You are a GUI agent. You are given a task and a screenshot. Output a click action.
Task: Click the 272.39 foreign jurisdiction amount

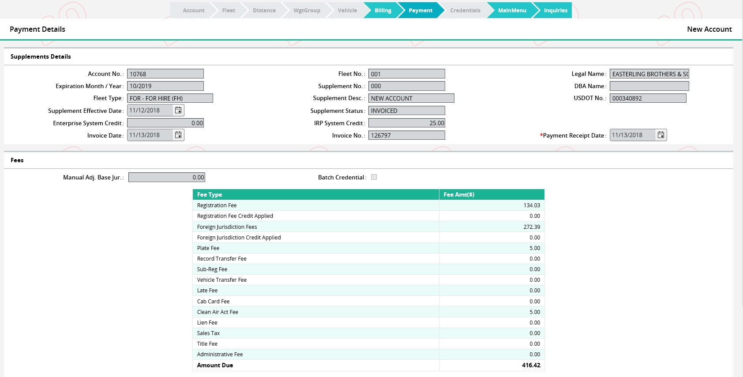coord(532,227)
